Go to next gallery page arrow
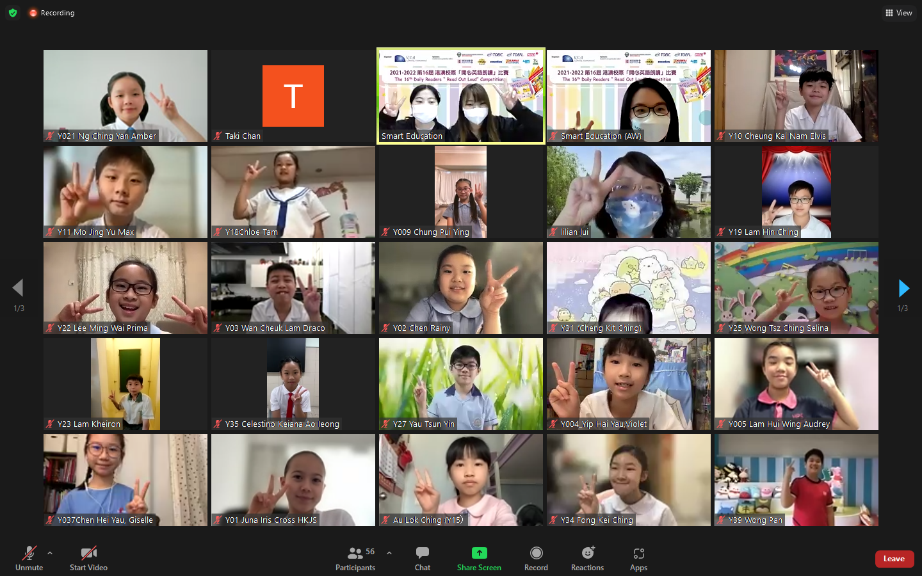The image size is (922, 576). pos(903,288)
